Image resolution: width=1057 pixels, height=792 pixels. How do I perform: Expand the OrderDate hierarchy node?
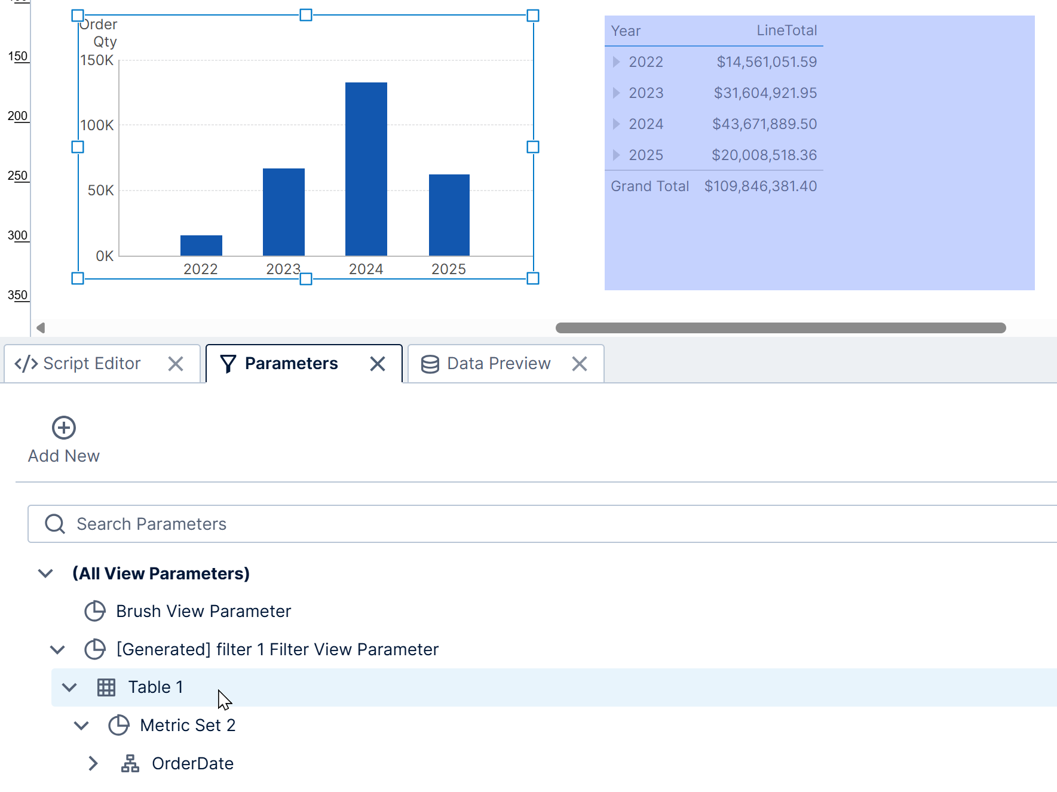coord(93,763)
